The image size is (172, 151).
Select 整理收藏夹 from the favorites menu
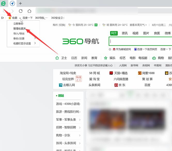click(20, 29)
